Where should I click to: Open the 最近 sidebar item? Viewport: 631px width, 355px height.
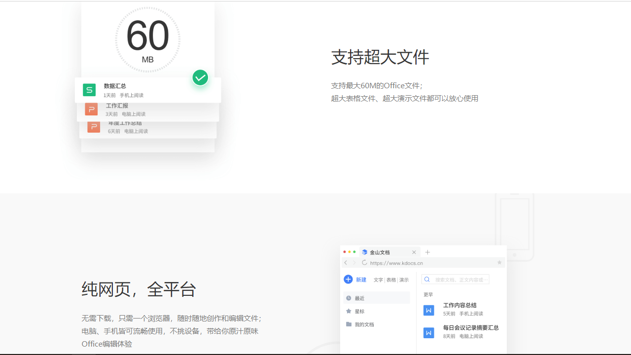(377, 298)
